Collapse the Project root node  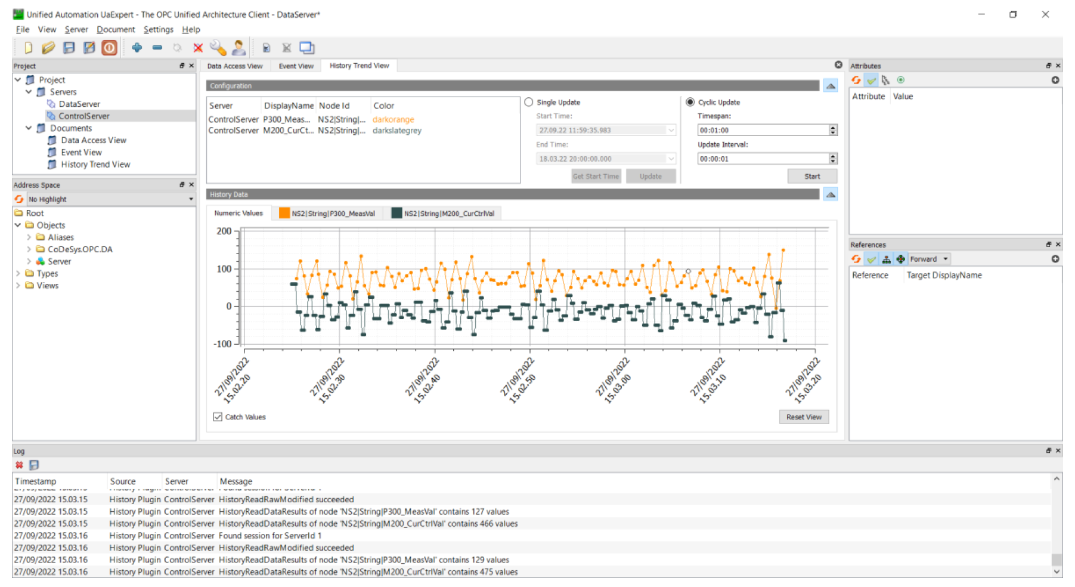click(x=18, y=79)
